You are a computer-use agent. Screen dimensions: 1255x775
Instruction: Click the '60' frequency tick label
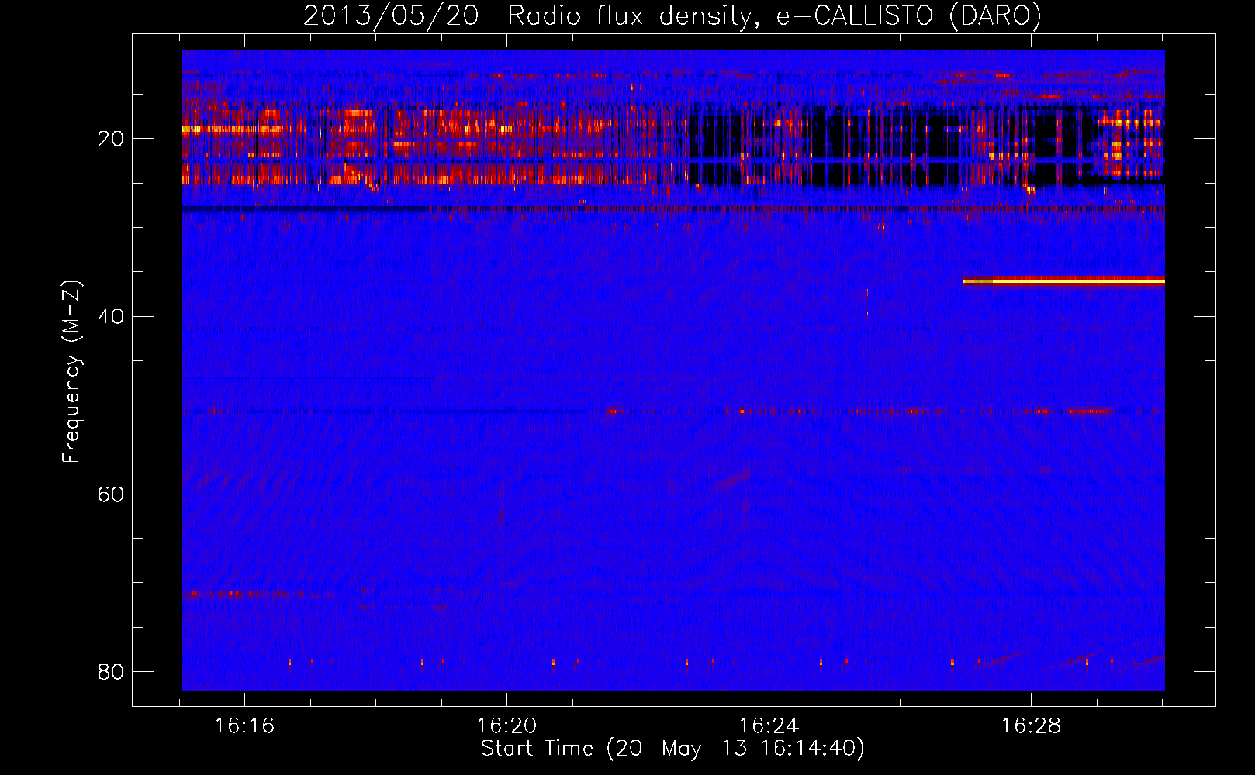pyautogui.click(x=111, y=494)
